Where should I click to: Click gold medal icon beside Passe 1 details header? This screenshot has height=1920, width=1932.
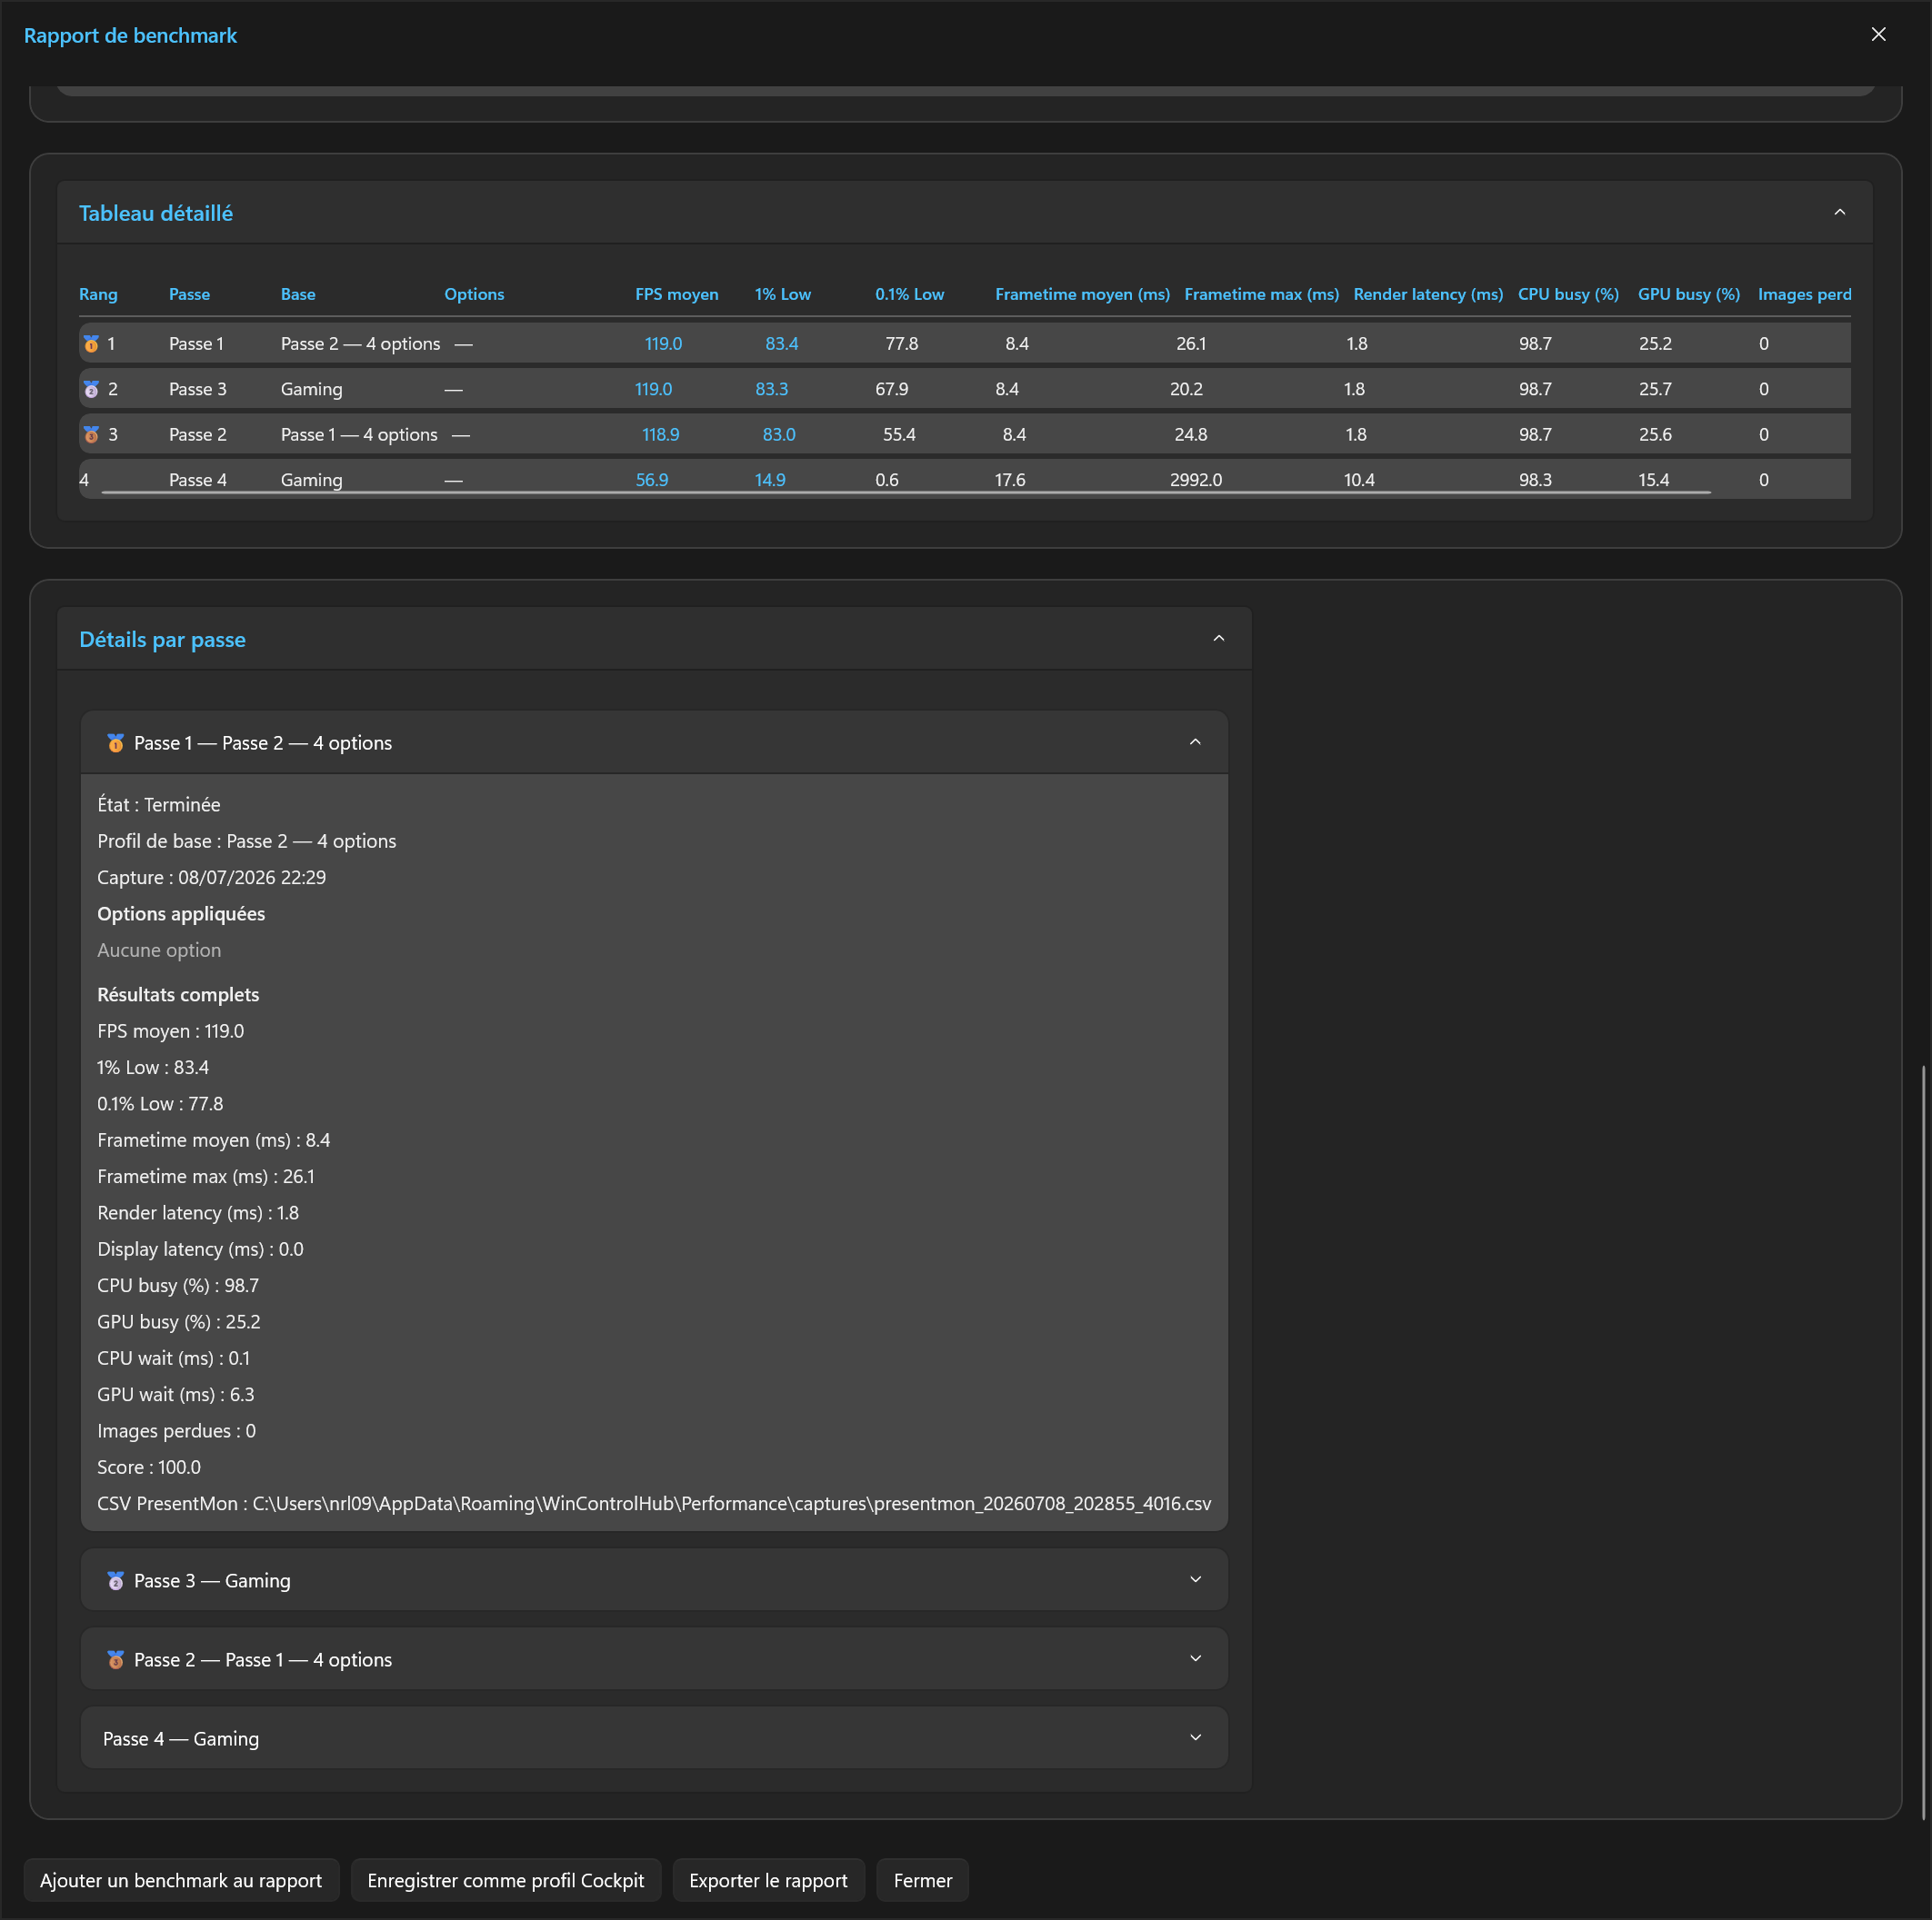115,742
